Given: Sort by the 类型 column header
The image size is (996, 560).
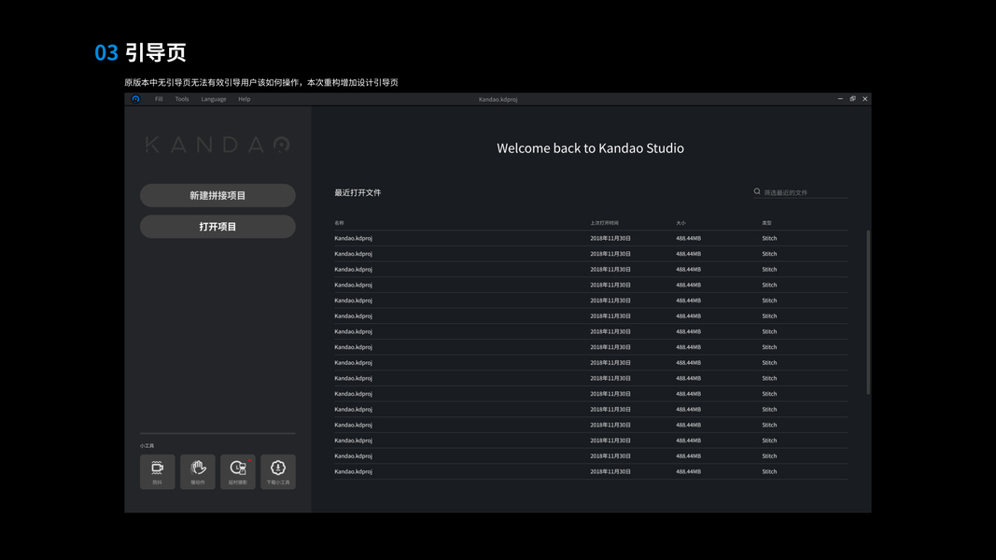Looking at the screenshot, I should [766, 223].
